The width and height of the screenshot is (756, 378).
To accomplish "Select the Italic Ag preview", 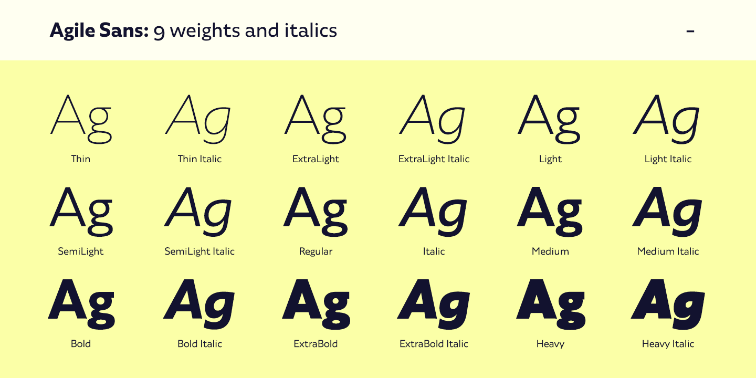I will [x=434, y=210].
